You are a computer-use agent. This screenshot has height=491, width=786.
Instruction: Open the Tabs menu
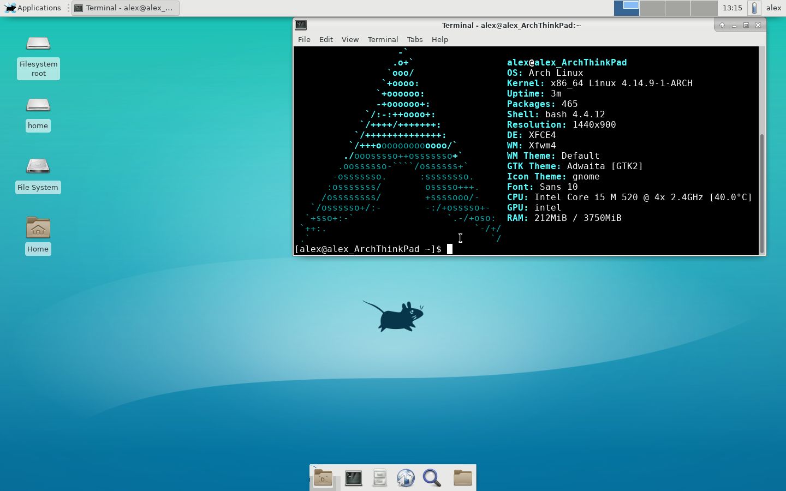415,39
